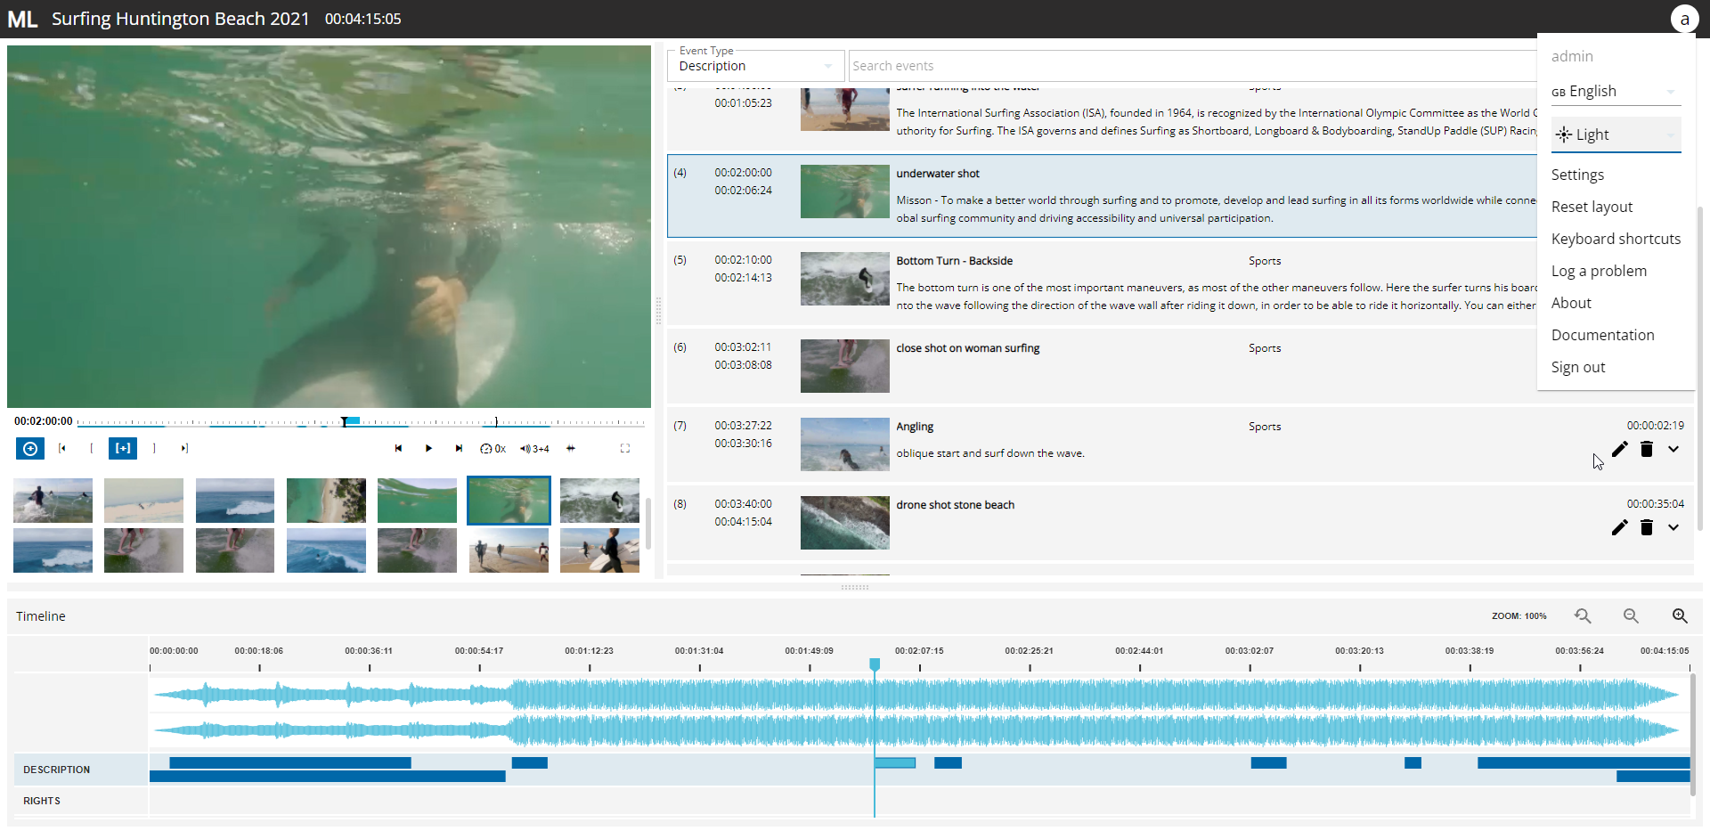Click the video scrubber bar playhead
The image size is (1710, 831).
pos(345,421)
